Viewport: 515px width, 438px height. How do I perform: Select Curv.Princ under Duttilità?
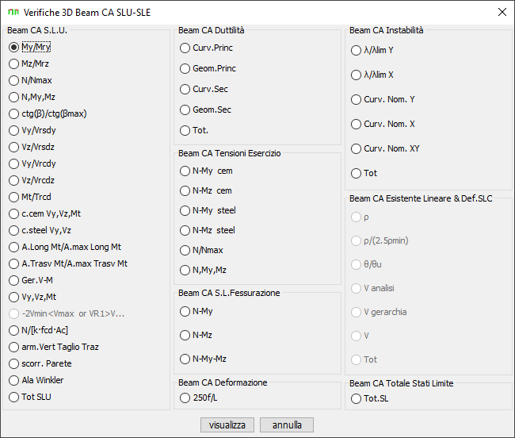click(207, 48)
